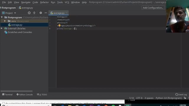
Task: Click the Windows search icon on taskbar
Action: [4, 105]
